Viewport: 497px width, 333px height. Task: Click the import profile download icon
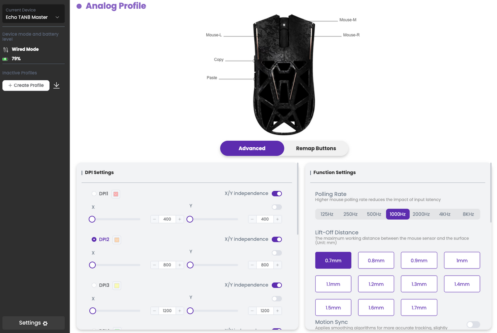pos(57,85)
